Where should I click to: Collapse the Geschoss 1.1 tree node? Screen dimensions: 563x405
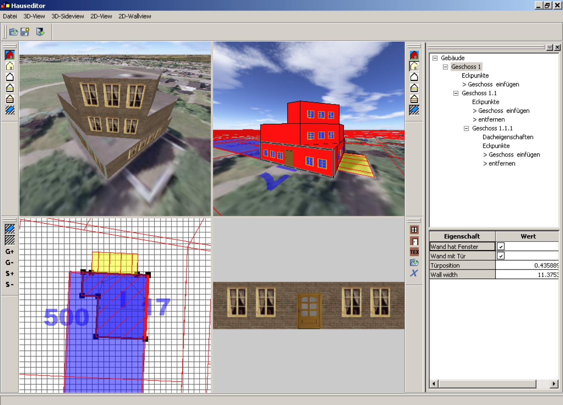(x=456, y=93)
